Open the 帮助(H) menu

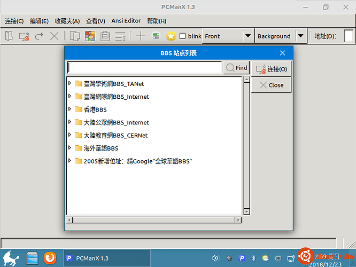(x=157, y=21)
